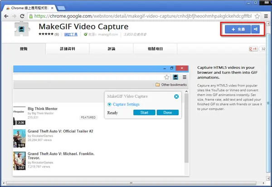Click the Ready status text in popup

pyautogui.click(x=112, y=113)
